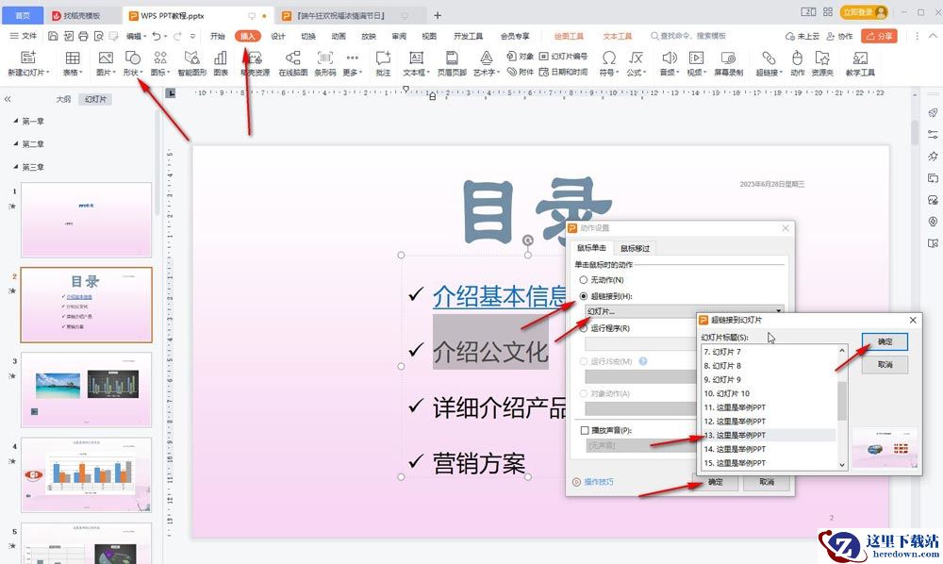
Task: Select list item 7. 幻灯片 7
Action: pos(769,352)
